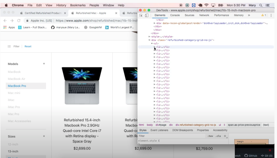This screenshot has width=277, height=158.
Task: Select the DevTools inspect element tool
Action: click(x=141, y=15)
